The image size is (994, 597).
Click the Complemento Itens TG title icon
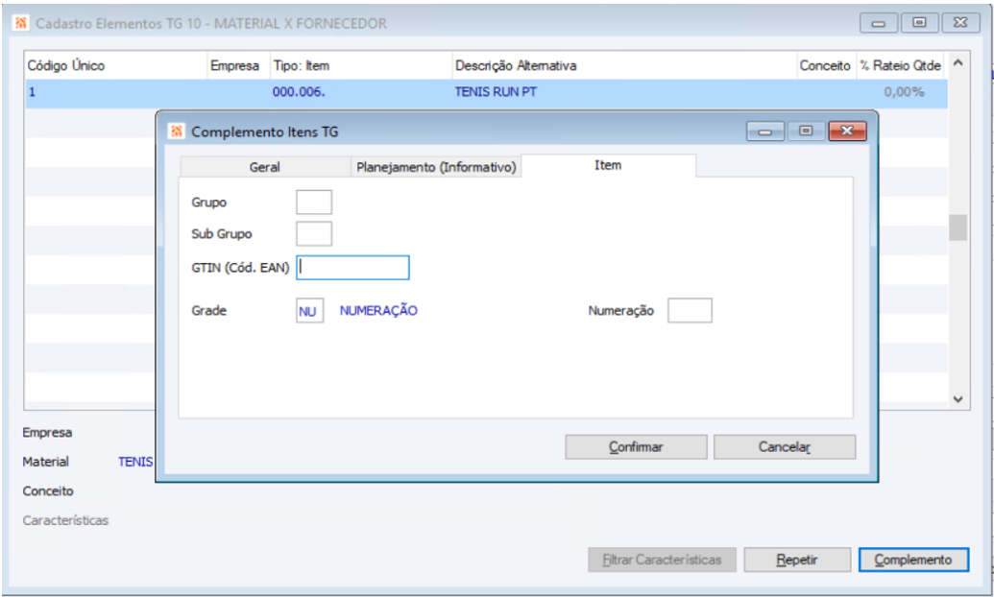coord(177,131)
